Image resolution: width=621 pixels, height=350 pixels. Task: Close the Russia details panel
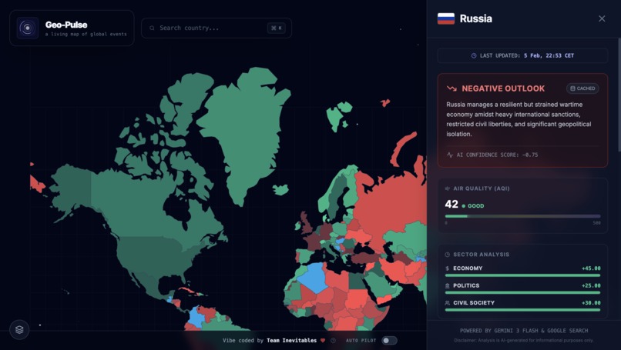click(x=602, y=18)
